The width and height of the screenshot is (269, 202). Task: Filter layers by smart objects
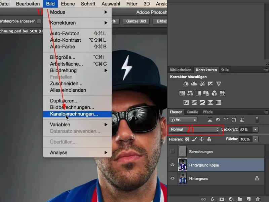tap(242, 120)
